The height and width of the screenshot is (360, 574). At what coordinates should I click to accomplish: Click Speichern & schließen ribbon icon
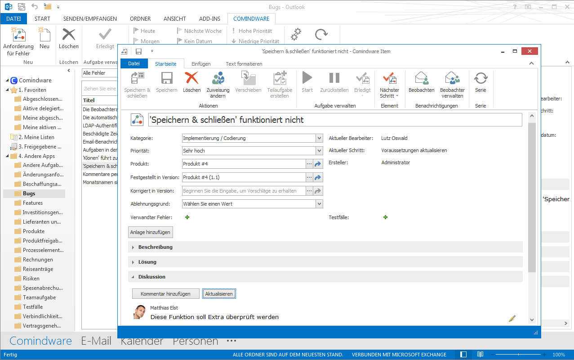[x=137, y=78]
